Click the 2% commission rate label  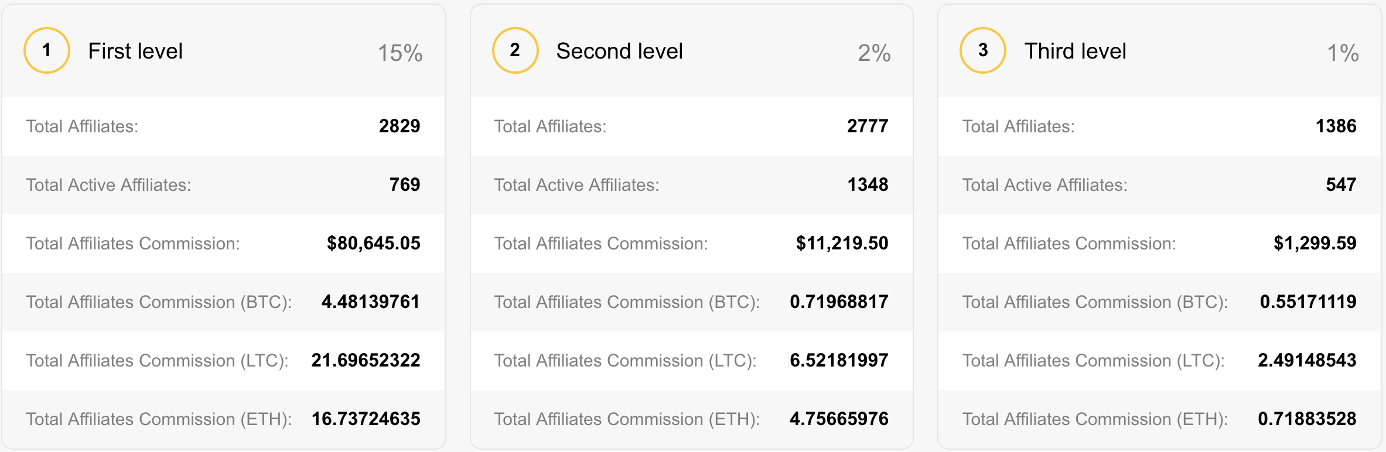click(874, 53)
